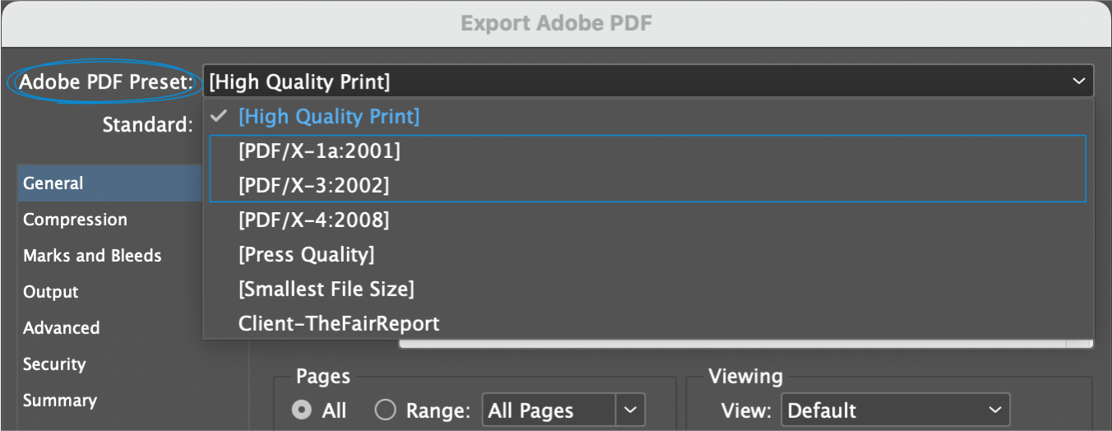Choose the [PDF/X-3:2002] preset
Image resolution: width=1112 pixels, height=431 pixels.
[x=313, y=186]
